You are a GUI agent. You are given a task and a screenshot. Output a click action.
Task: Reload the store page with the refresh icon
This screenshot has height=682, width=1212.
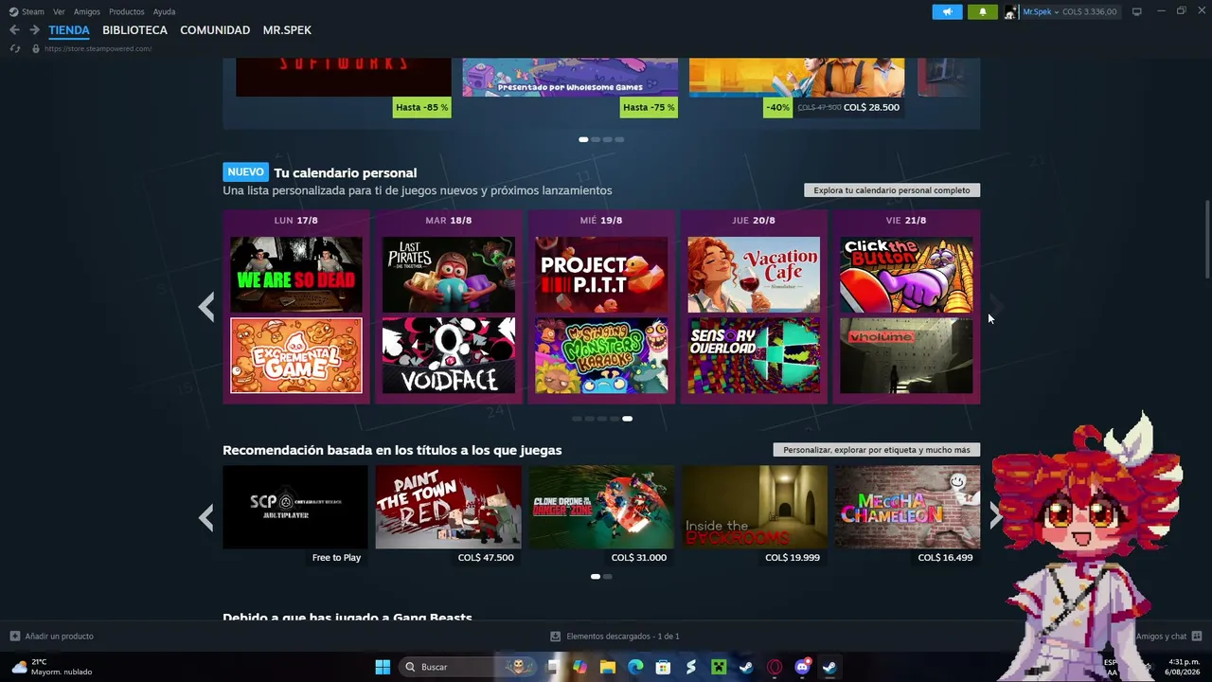(14, 48)
